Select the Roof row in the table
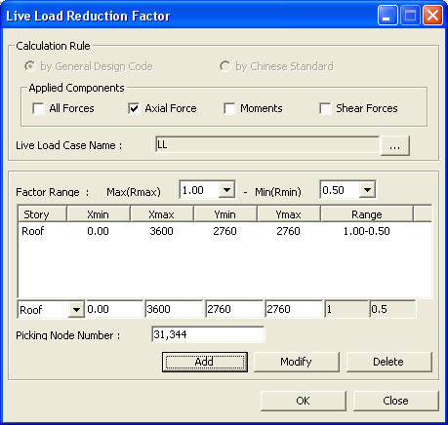The width and height of the screenshot is (448, 425). 224,231
